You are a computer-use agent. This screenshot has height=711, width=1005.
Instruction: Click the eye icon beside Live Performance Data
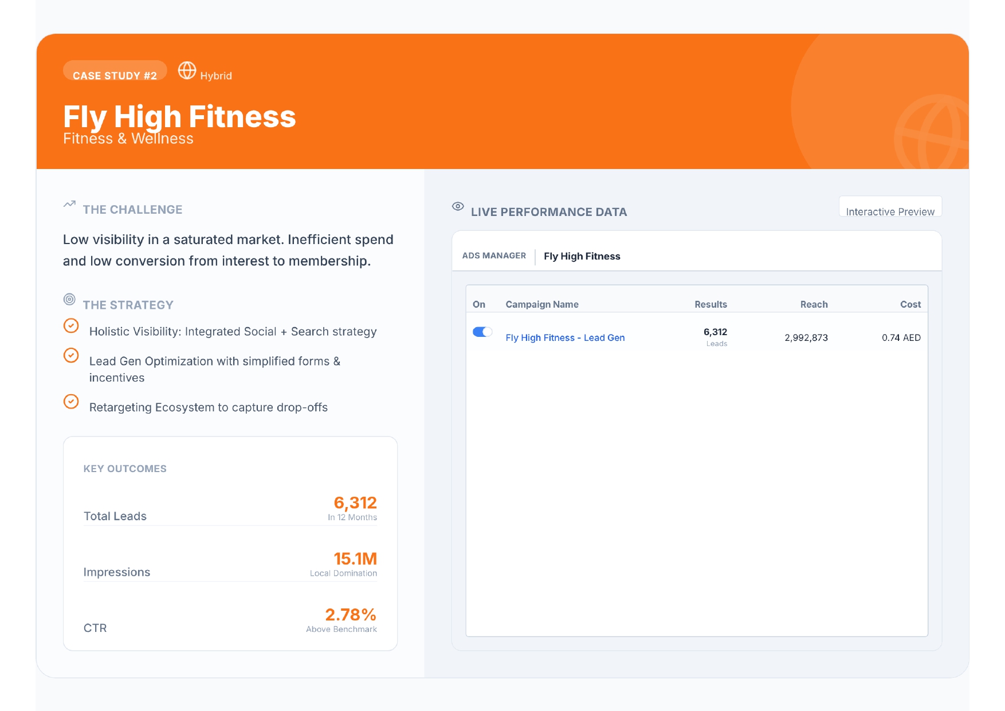458,206
